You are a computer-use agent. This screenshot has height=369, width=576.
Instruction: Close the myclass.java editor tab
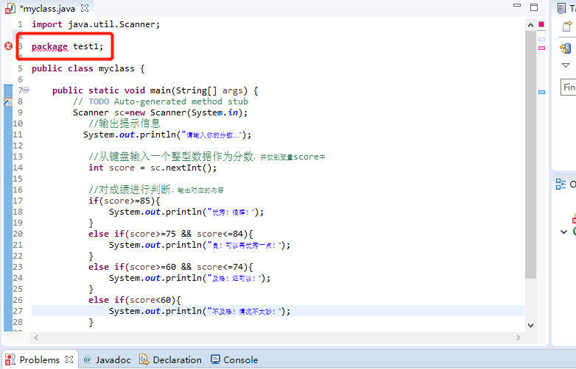click(85, 8)
